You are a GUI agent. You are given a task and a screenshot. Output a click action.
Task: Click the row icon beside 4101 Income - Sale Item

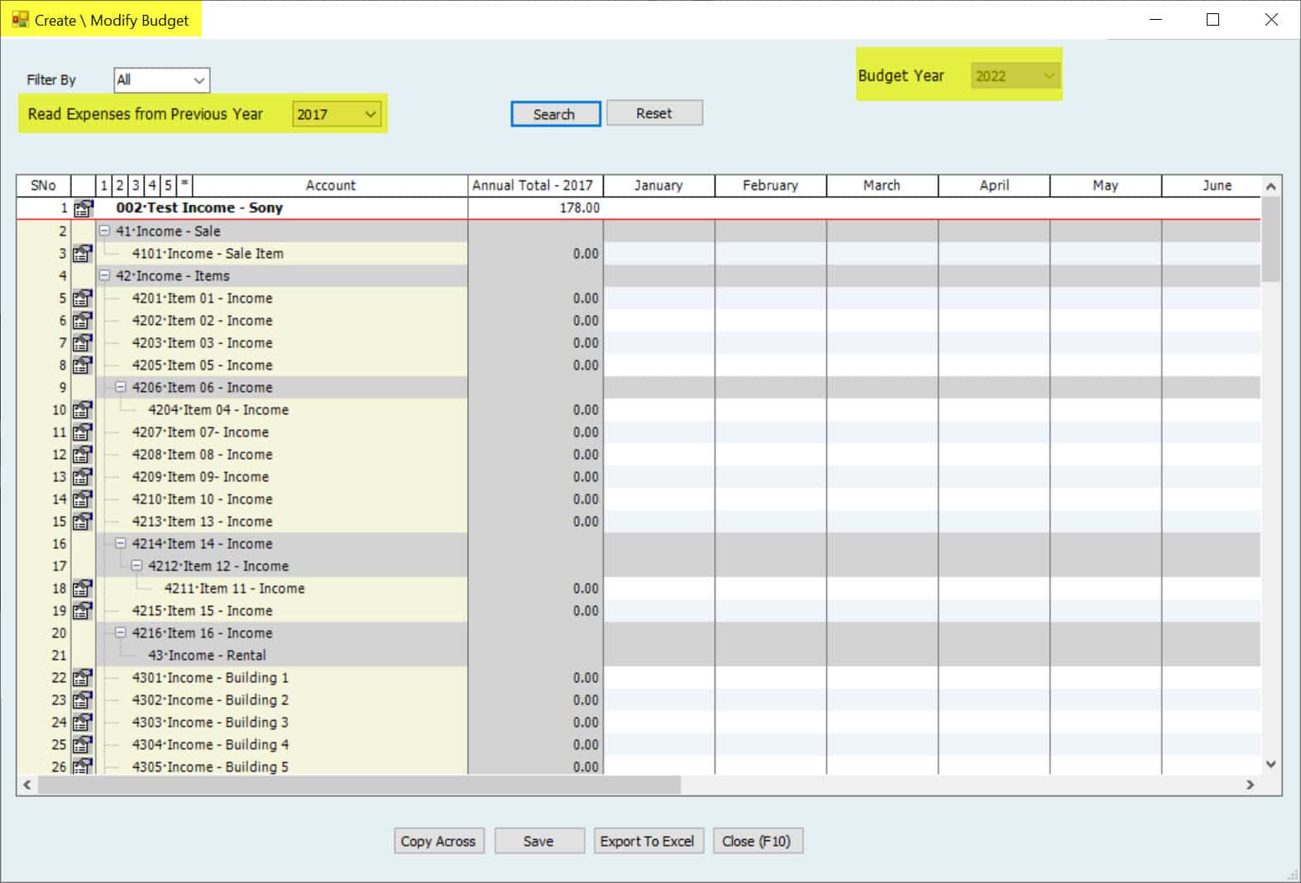(83, 254)
